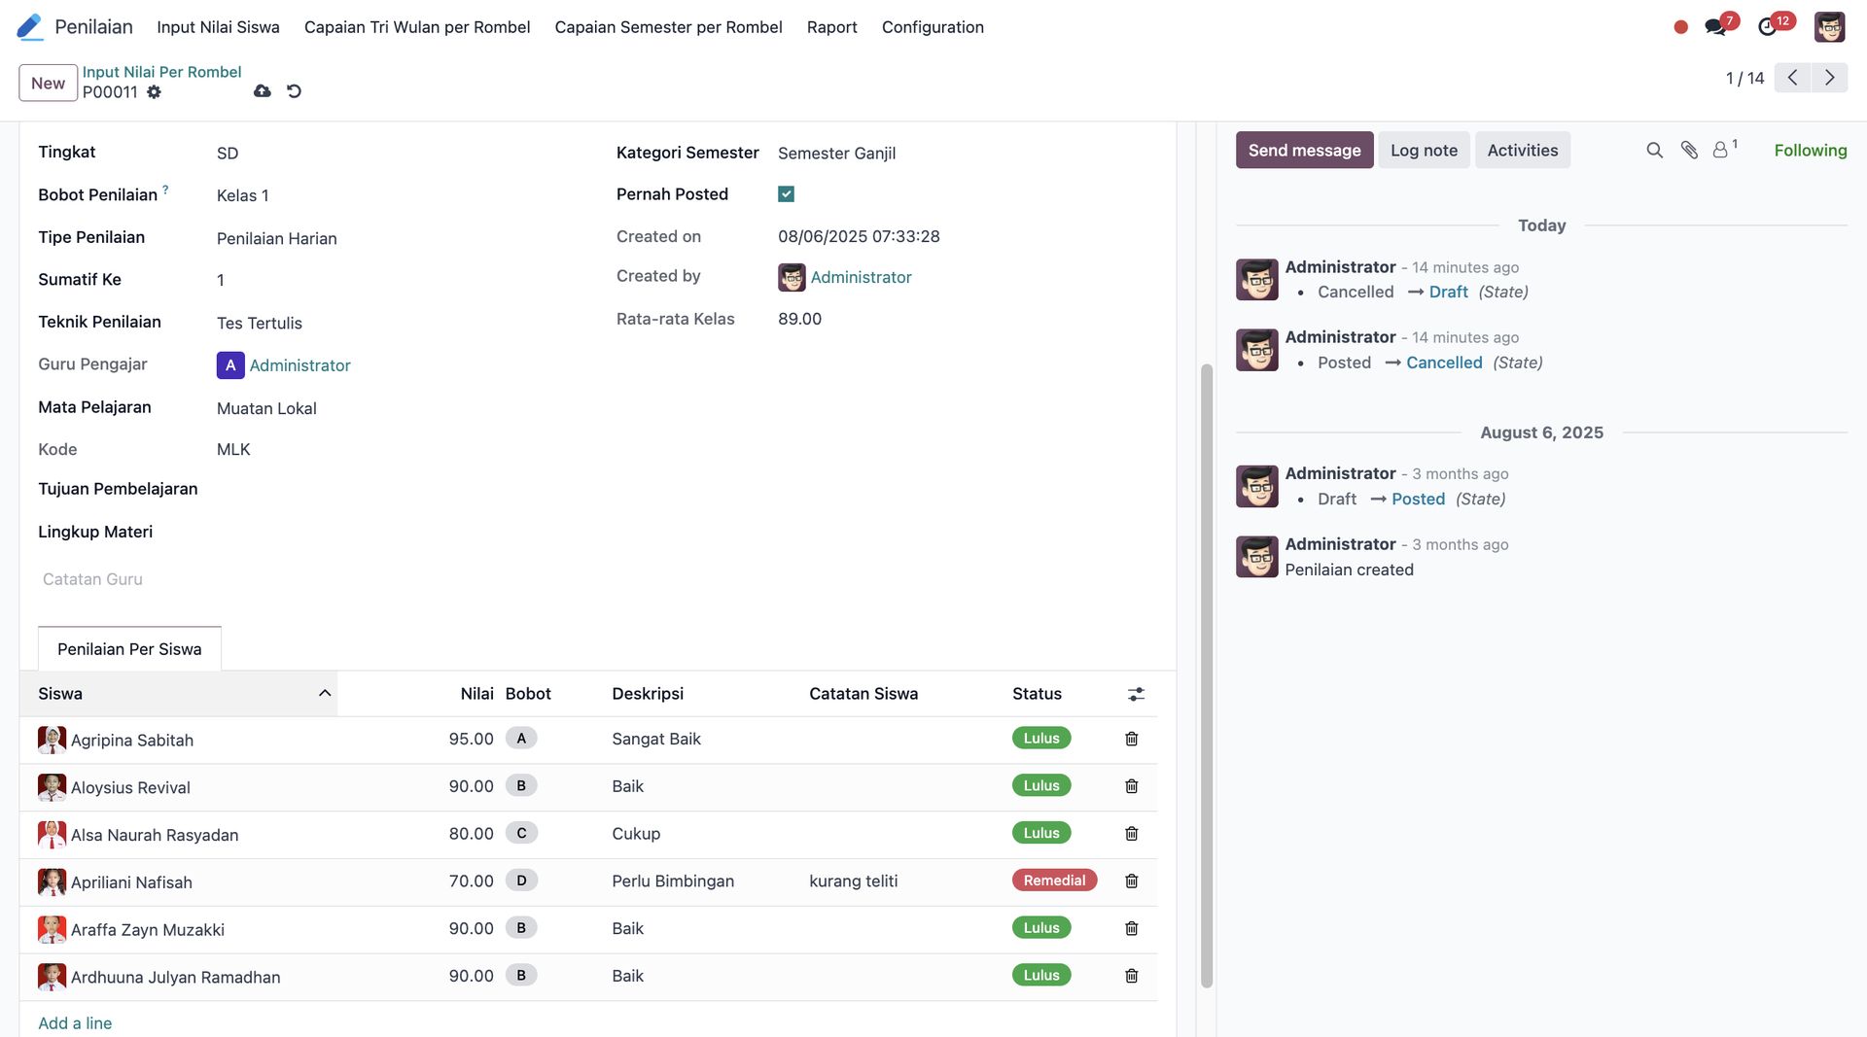Open the Raport menu
Image resolution: width=1867 pixels, height=1037 pixels.
click(x=831, y=27)
